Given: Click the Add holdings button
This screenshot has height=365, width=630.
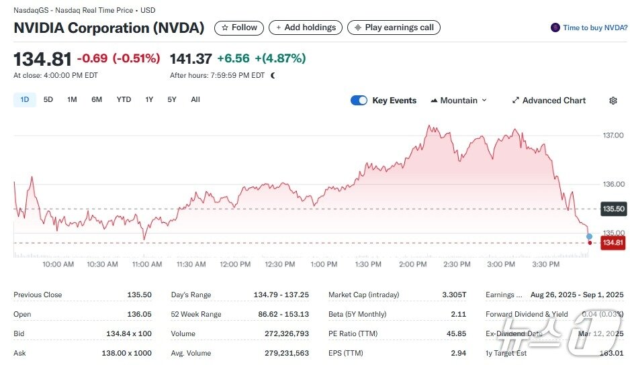Looking at the screenshot, I should (x=306, y=28).
